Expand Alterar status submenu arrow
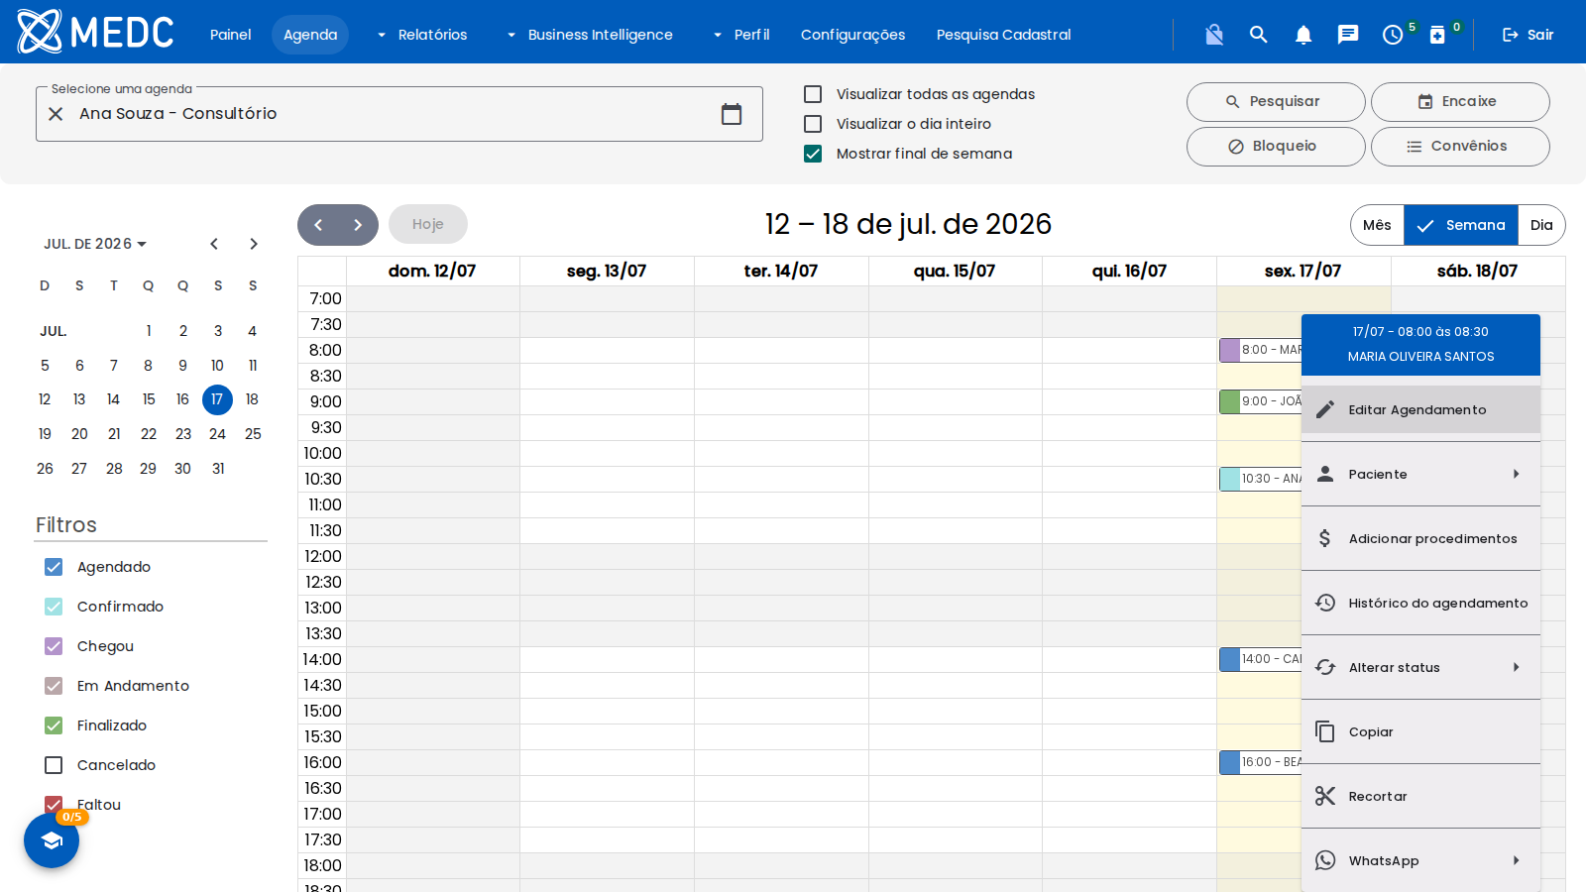1586x892 pixels. point(1516,667)
